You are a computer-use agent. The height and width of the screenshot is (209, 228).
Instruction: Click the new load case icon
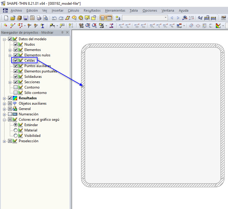118,18
